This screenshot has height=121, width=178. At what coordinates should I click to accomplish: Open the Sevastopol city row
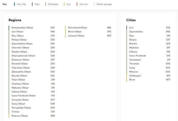click(135, 59)
